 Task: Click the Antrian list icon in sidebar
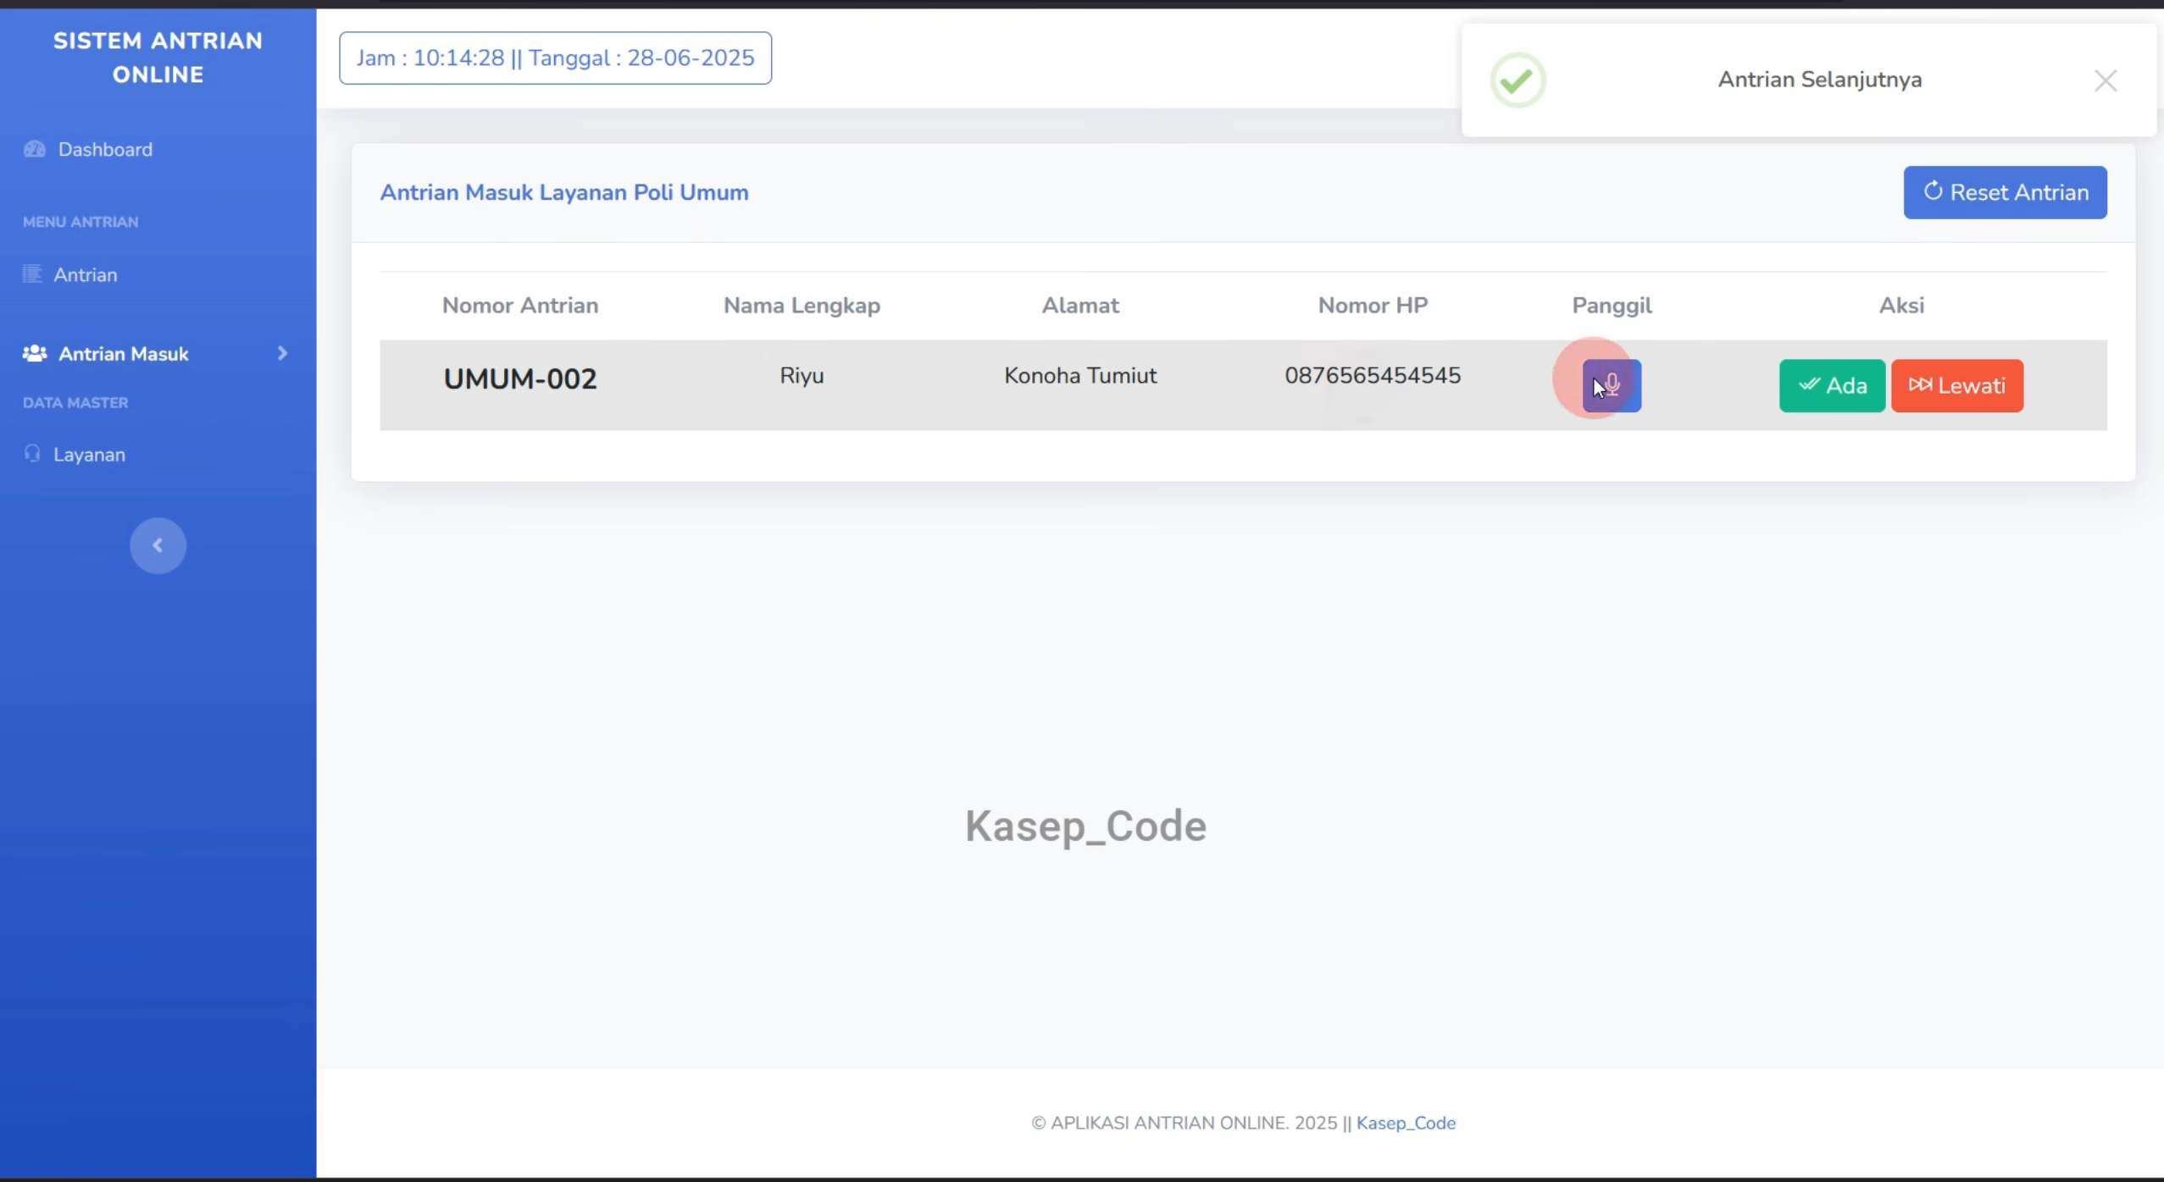32,273
